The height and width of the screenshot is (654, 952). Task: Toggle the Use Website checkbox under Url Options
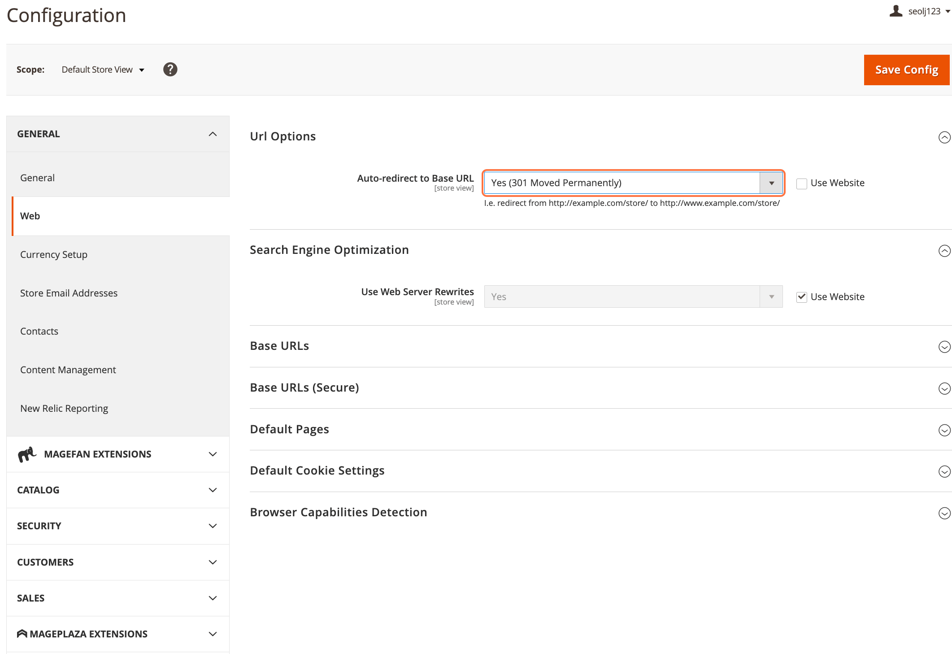point(802,183)
